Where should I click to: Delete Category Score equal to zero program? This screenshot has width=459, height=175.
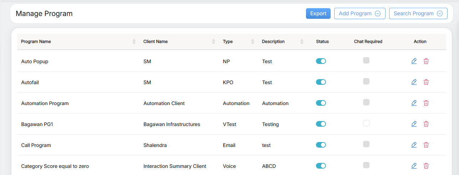click(x=426, y=166)
